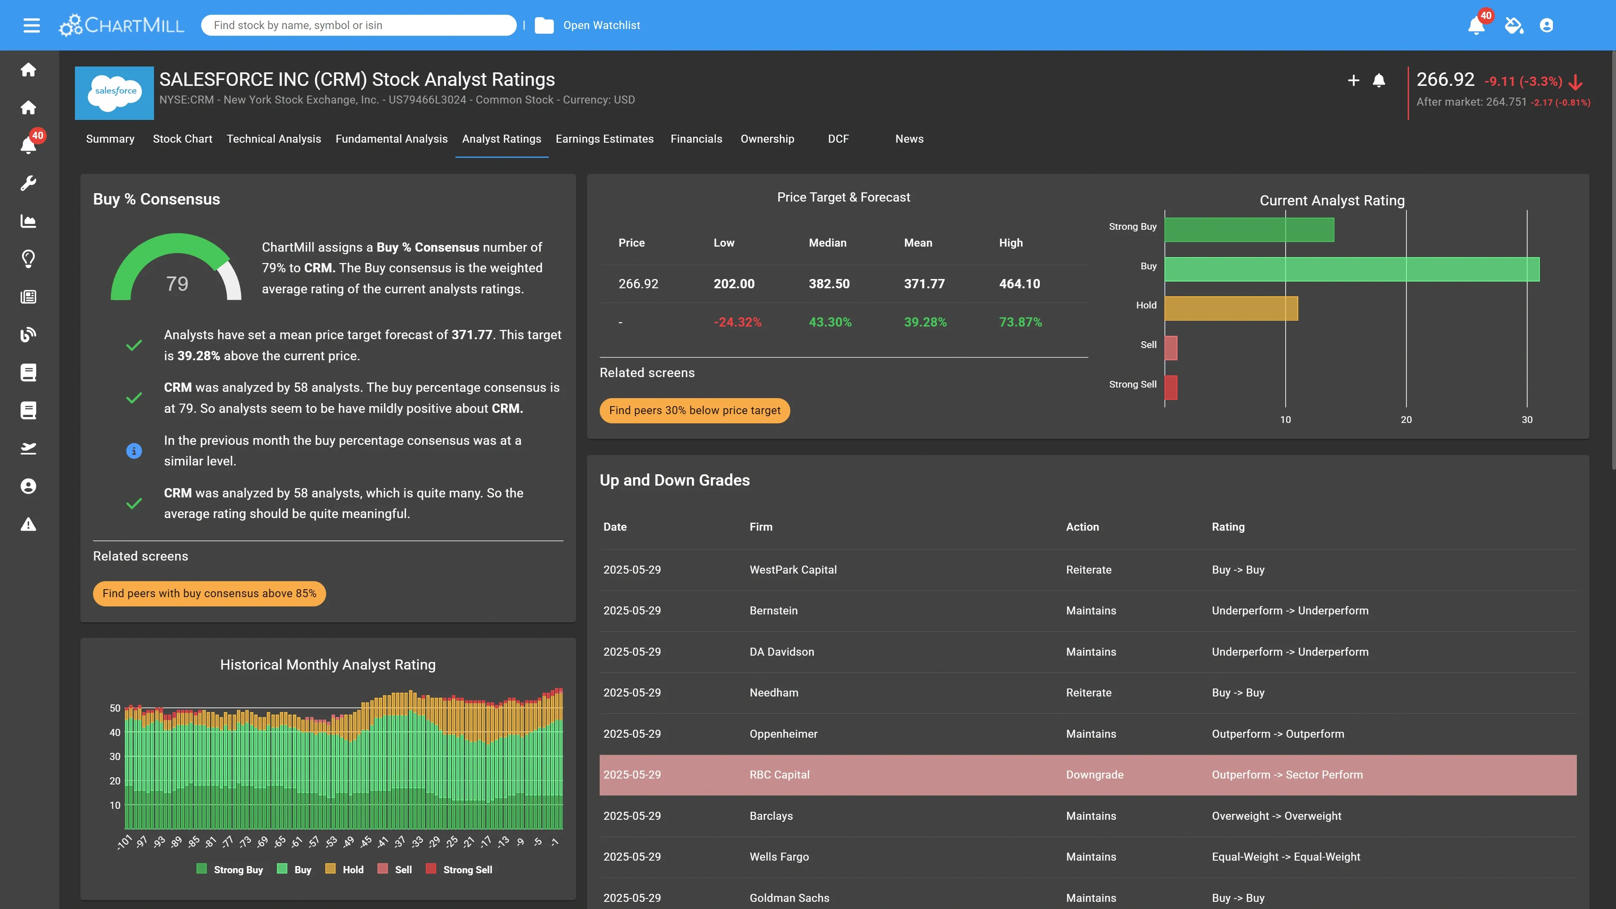The image size is (1616, 909).
Task: Click Outperform -> Sector Perform rating
Action: [x=1287, y=775]
